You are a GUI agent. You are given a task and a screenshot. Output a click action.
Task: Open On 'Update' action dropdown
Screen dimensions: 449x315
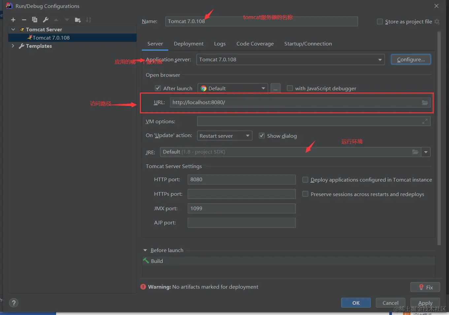tap(225, 136)
